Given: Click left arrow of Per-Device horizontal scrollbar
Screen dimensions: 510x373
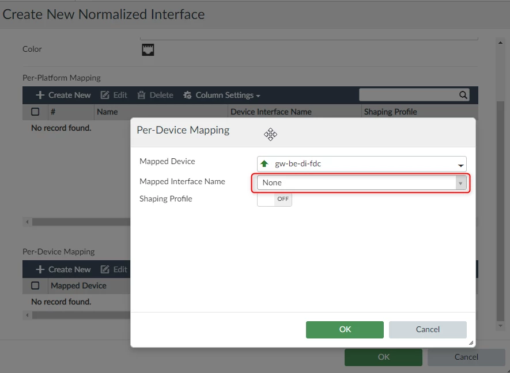Looking at the screenshot, I should click(x=27, y=315).
